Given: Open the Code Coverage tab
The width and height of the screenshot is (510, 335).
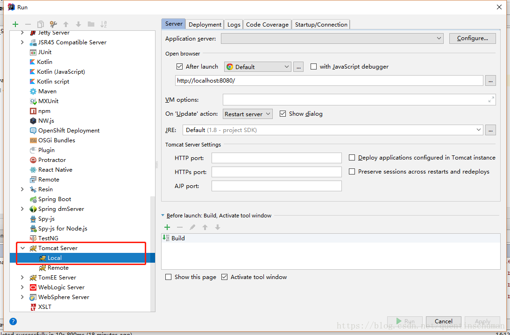Looking at the screenshot, I should coord(267,25).
